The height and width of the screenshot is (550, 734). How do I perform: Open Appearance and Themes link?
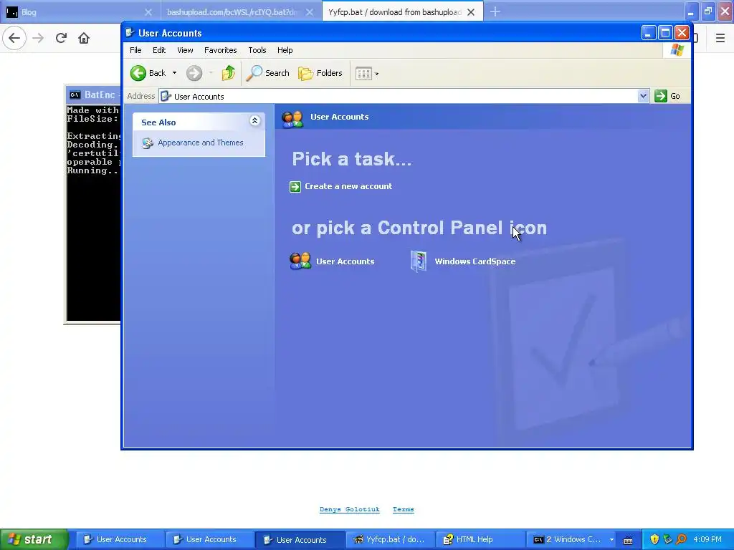201,143
